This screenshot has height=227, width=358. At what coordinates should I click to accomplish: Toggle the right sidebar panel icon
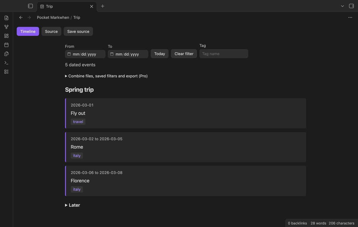click(x=351, y=6)
